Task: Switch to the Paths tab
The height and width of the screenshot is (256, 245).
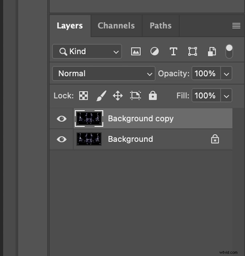Action: click(x=160, y=26)
